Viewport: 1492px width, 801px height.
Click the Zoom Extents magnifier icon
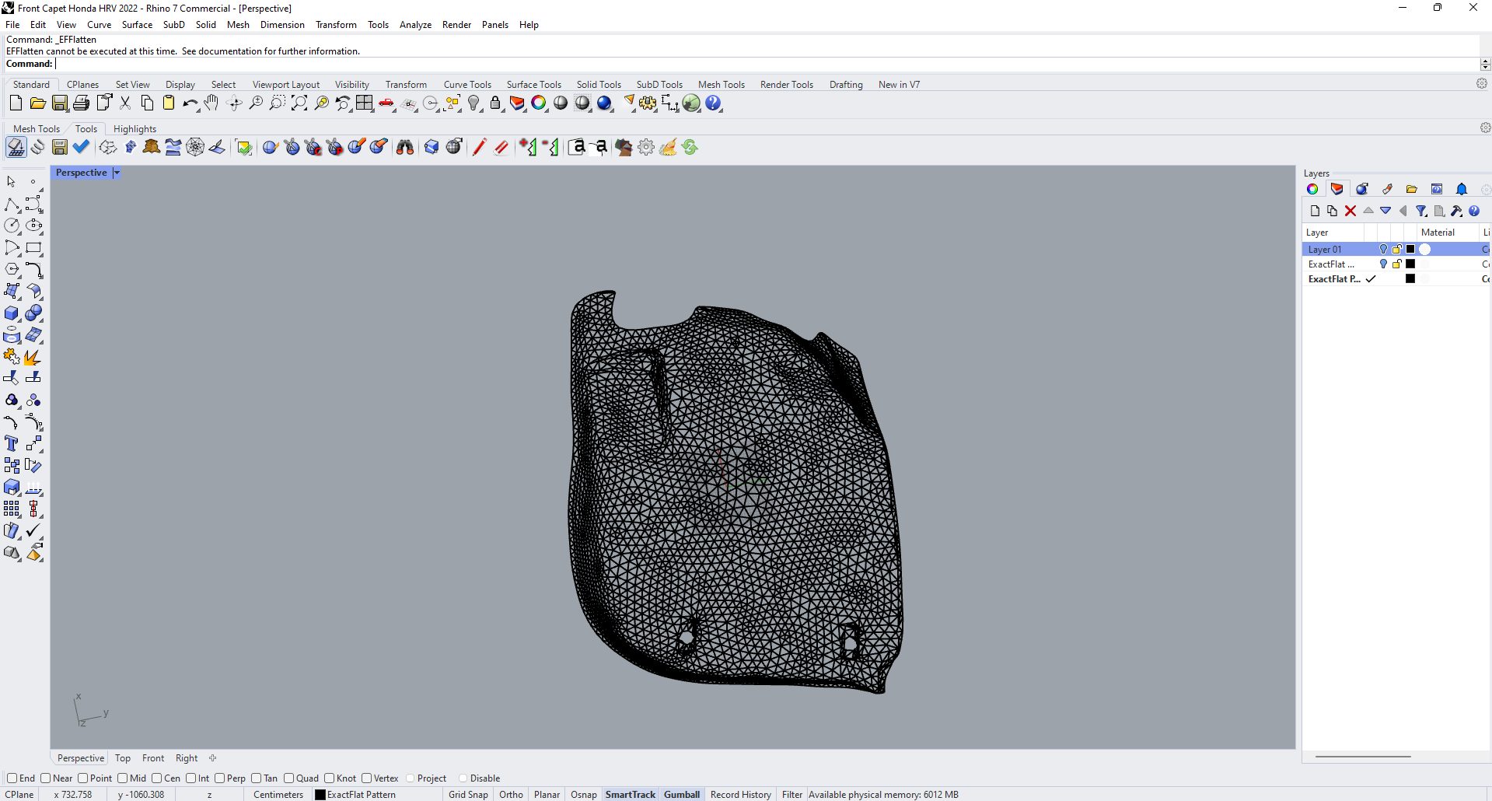(299, 103)
